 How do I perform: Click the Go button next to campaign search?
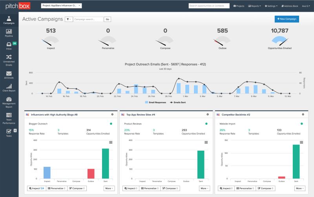(x=108, y=19)
